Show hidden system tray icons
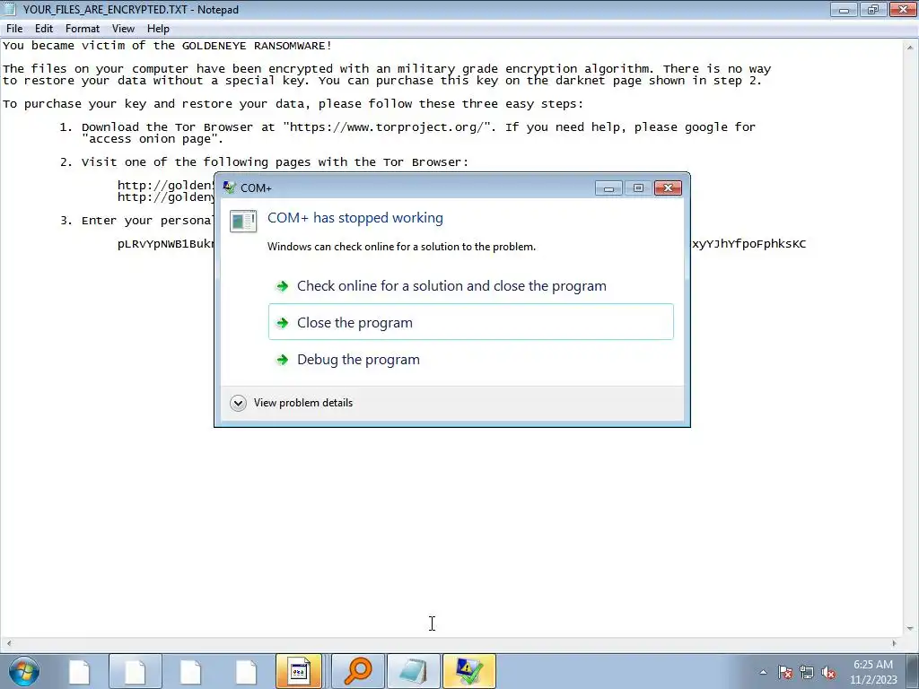The width and height of the screenshot is (919, 689). [x=763, y=672]
